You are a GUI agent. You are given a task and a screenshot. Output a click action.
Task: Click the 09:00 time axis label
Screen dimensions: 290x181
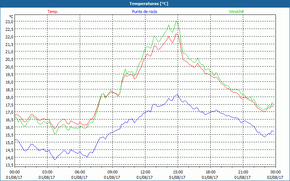click(x=112, y=172)
